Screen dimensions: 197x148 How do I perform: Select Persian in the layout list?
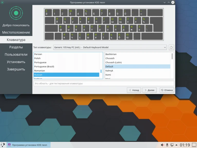pyautogui.click(x=66, y=54)
